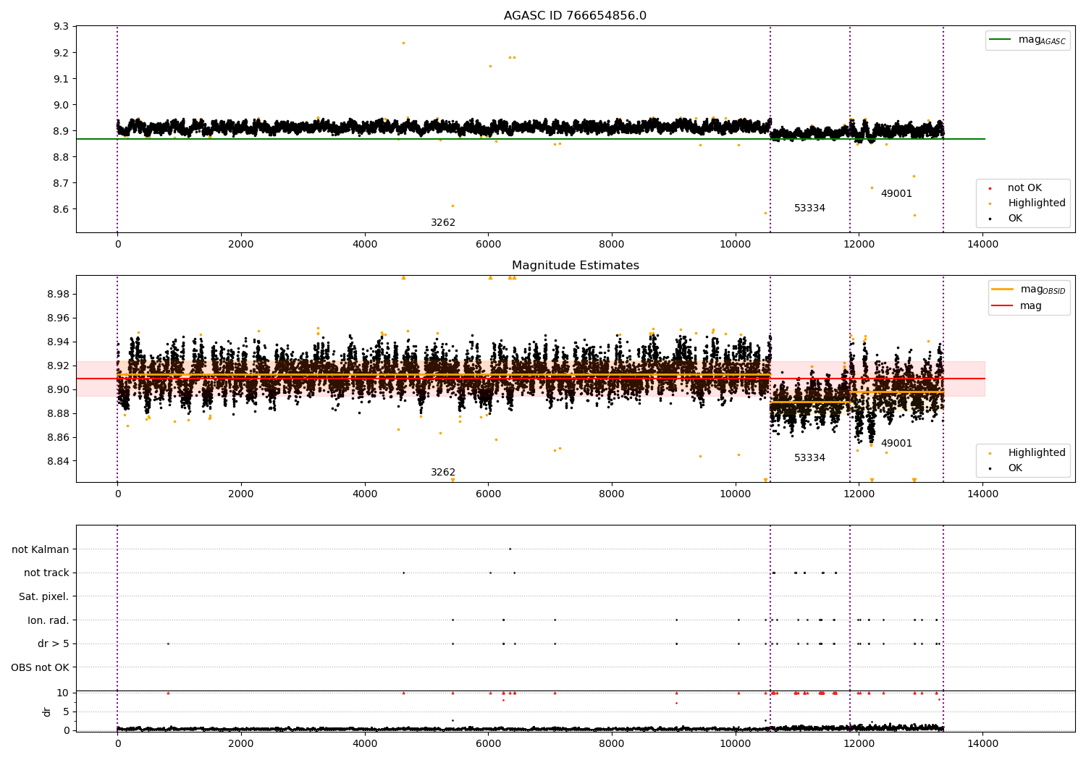Click the red 'mag' legend entry in middle plot

1016,306
